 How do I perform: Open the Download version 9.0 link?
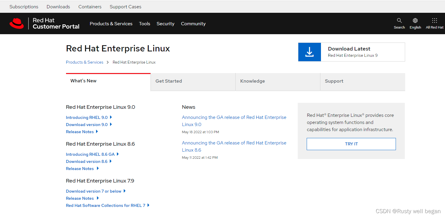point(87,125)
